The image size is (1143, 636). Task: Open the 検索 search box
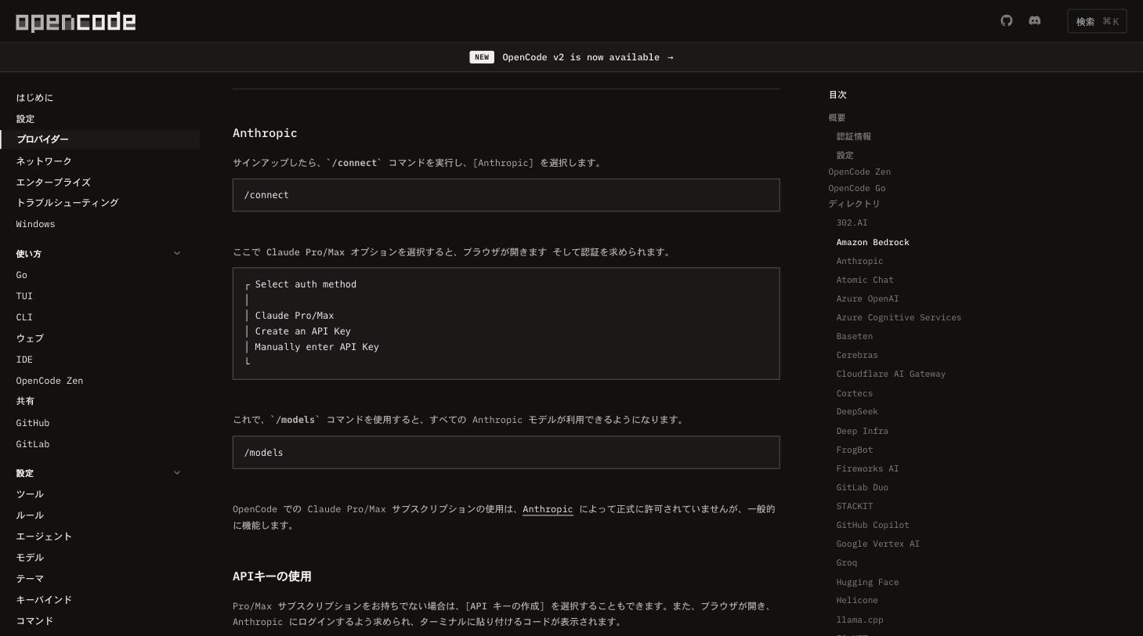click(1097, 21)
